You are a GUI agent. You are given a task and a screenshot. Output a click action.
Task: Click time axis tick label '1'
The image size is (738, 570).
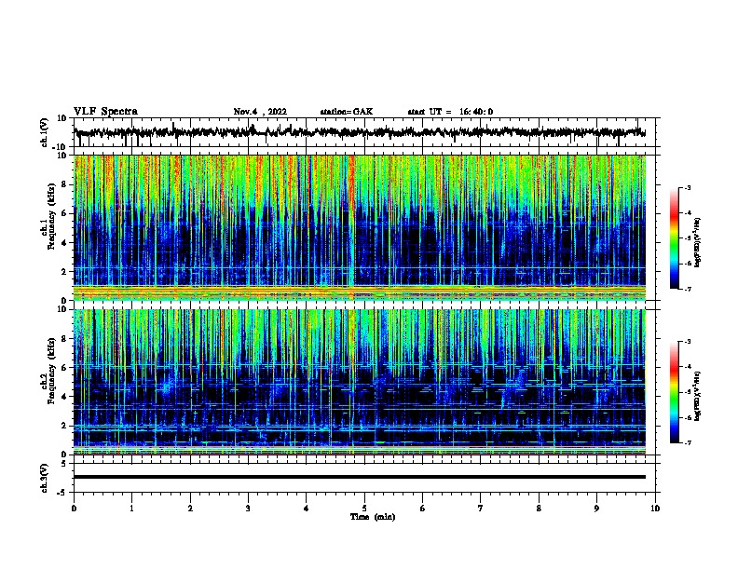click(131, 509)
